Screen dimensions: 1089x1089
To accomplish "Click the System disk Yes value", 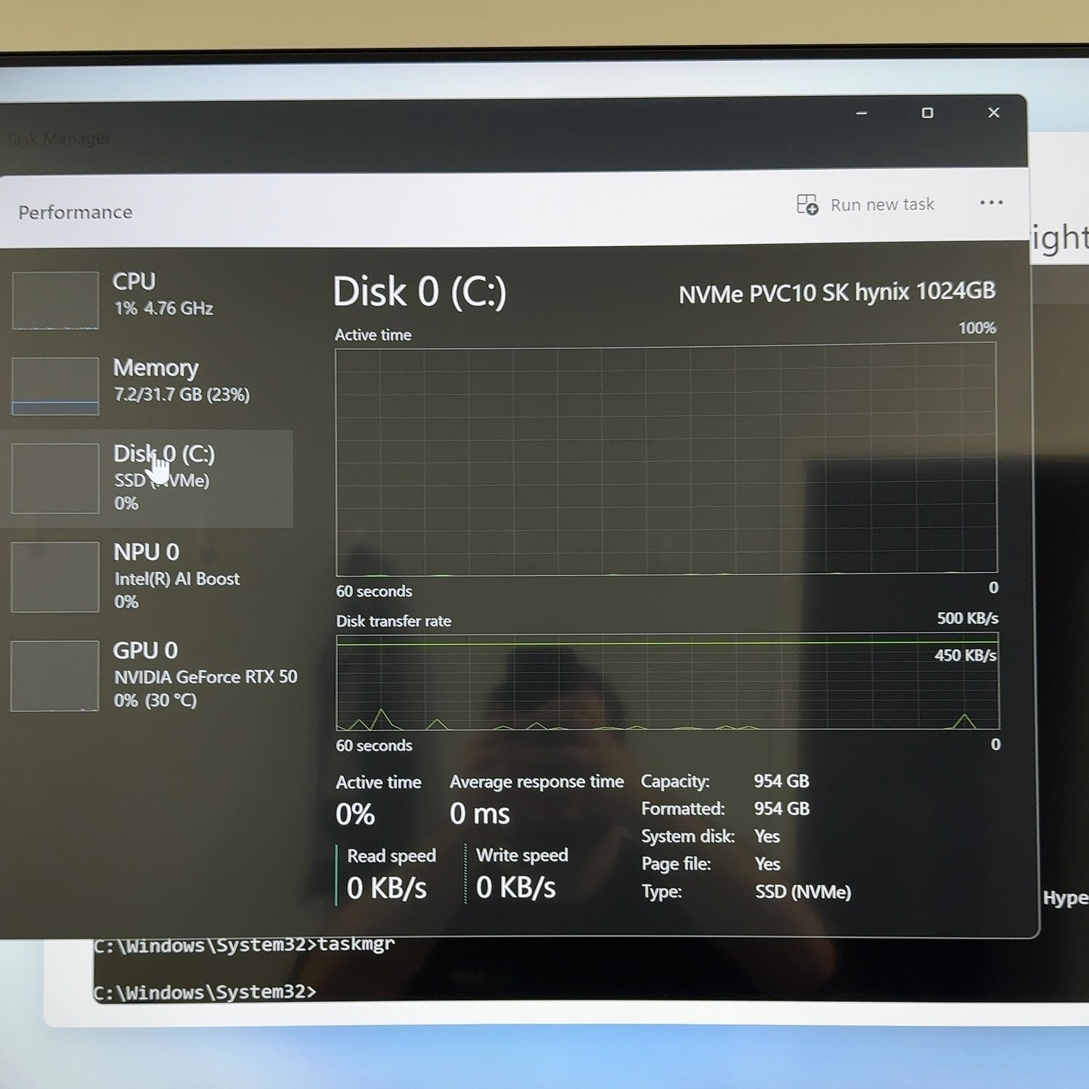I will [x=767, y=836].
